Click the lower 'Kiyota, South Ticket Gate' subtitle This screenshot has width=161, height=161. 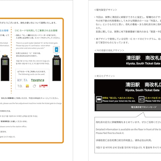tap(142, 90)
